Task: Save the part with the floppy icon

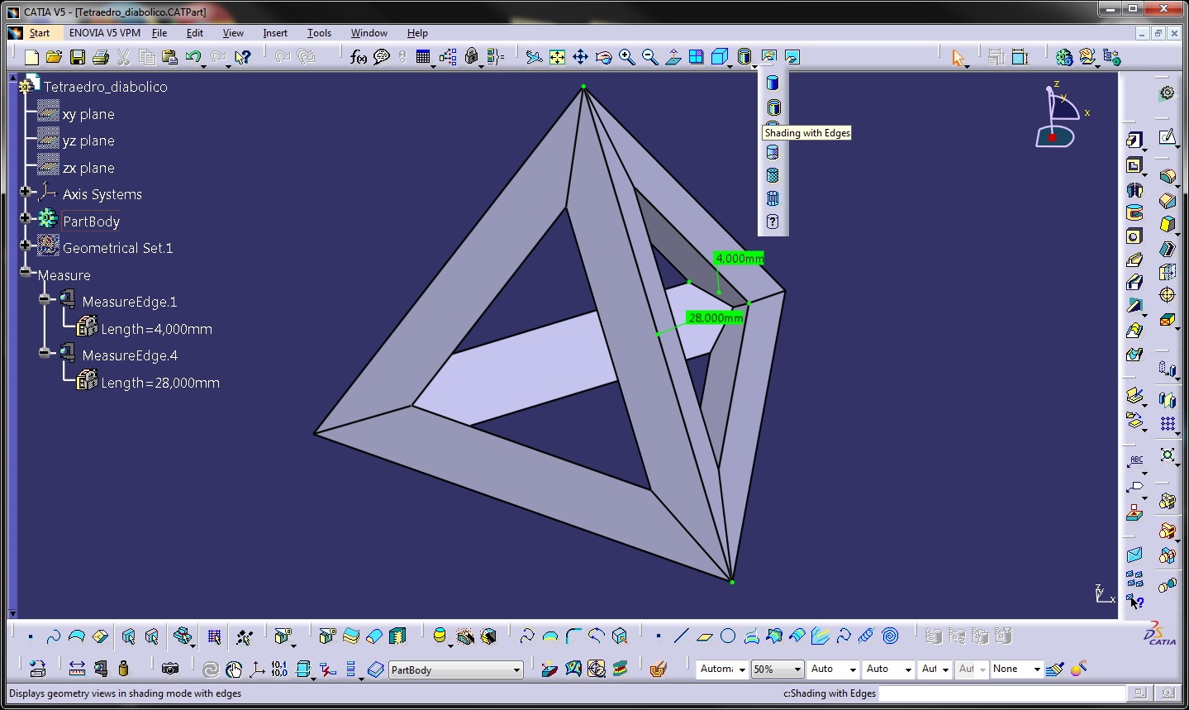Action: 78,57
